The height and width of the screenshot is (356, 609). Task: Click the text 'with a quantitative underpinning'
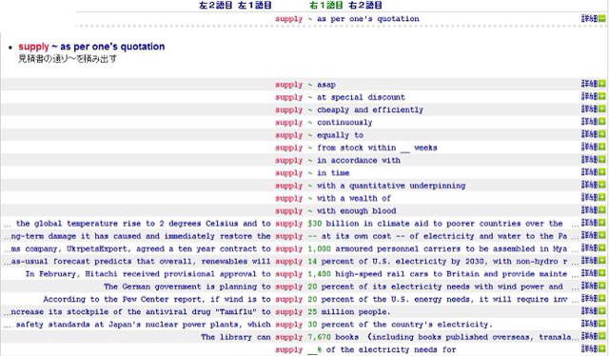(391, 186)
